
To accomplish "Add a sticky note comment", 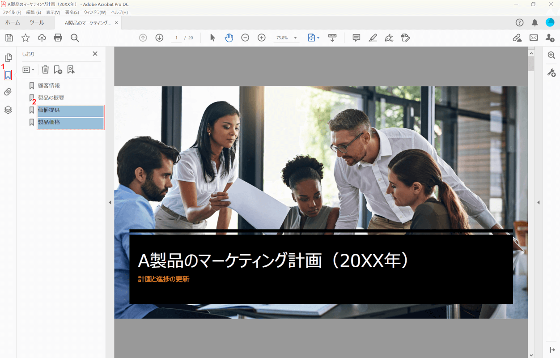I will tap(356, 38).
